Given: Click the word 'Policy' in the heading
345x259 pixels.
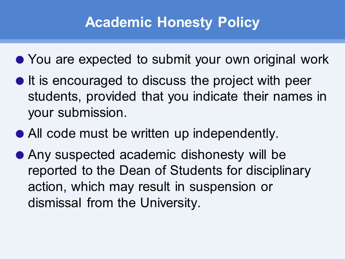Looking at the screenshot, I should pos(239,22).
